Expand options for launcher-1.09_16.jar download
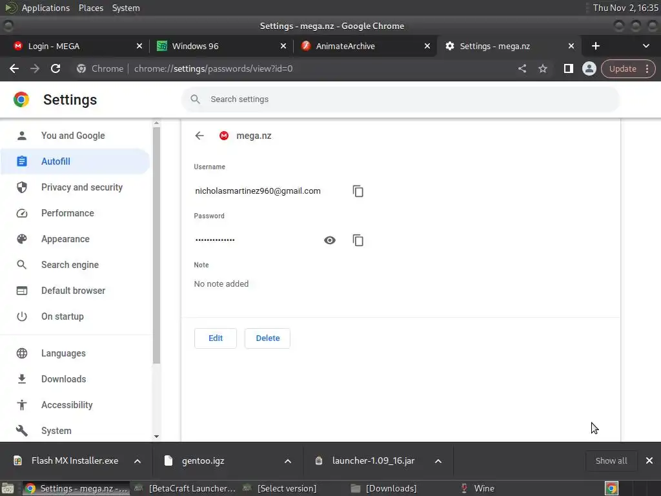This screenshot has width=661, height=496. (438, 461)
